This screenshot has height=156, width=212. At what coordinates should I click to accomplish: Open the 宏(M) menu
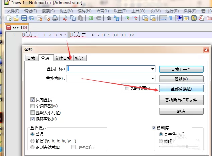click(155, 11)
